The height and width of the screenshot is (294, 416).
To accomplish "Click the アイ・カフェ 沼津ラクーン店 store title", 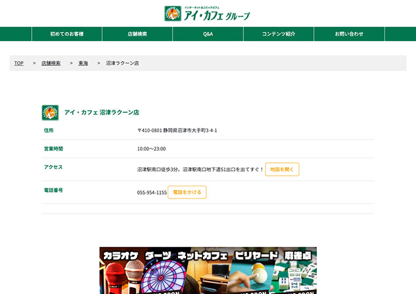I will coord(102,112).
